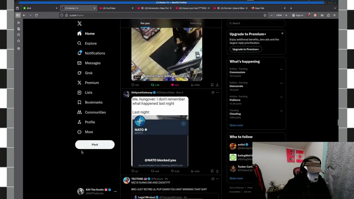Viewport: 354px width, 199px height.
Task: Switch to the YouTube browser tab
Action: (116, 8)
